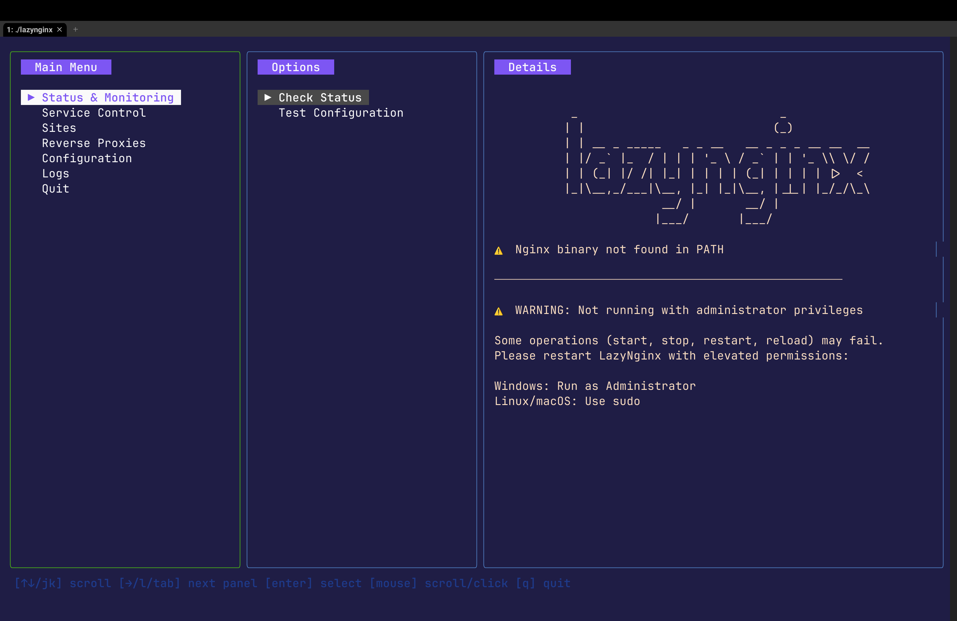Open the Configuration menu item

coord(87,158)
